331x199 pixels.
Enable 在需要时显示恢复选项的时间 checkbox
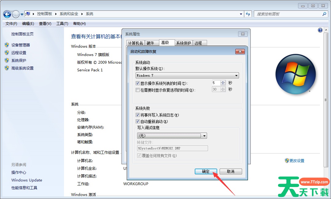tap(138, 90)
